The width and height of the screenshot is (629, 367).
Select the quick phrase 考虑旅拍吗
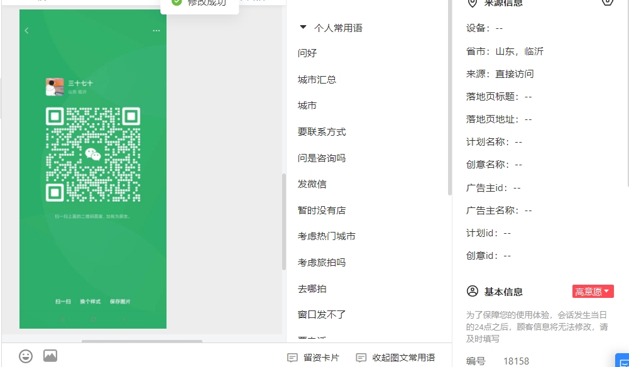pyautogui.click(x=322, y=262)
